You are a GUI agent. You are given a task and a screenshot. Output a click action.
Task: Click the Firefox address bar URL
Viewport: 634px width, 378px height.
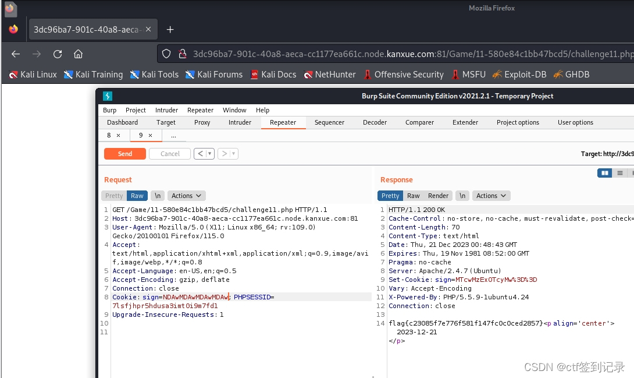point(412,54)
